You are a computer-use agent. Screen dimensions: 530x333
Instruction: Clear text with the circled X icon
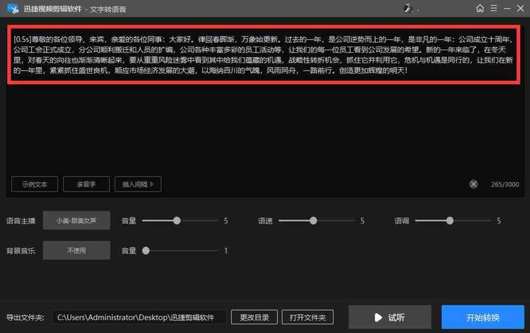point(473,184)
